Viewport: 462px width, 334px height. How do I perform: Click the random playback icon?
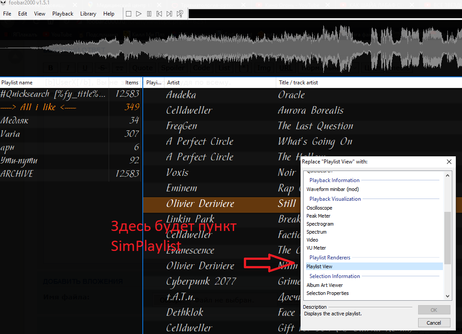click(180, 14)
